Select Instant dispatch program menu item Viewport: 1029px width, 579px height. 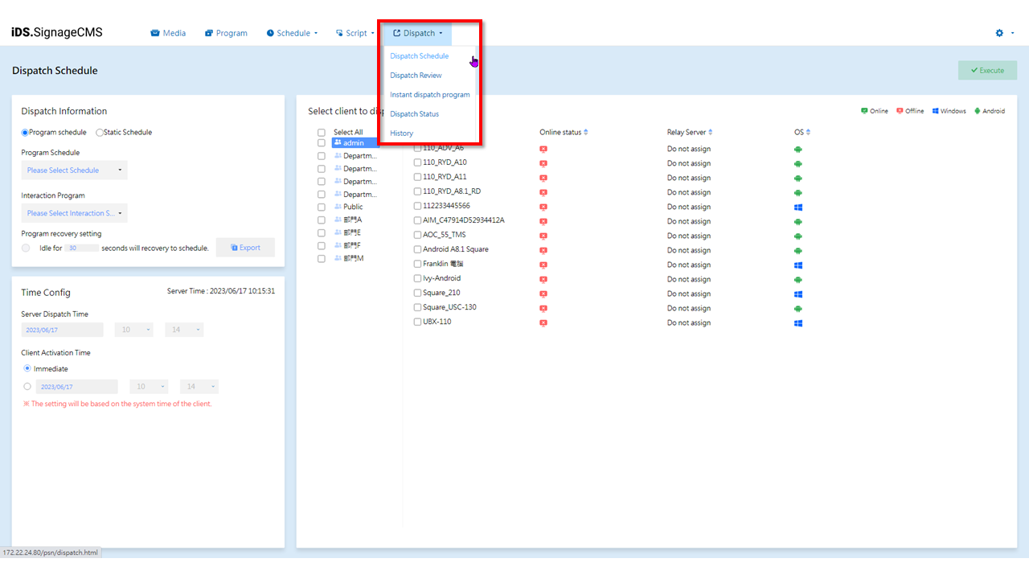(429, 95)
